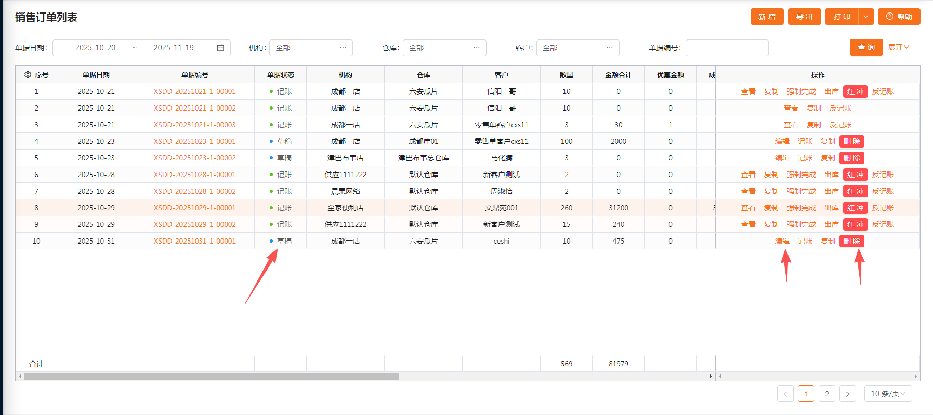The width and height of the screenshot is (933, 415).
Task: Click 记账 for order XSDD-20251023-1-00002
Action: coord(805,158)
